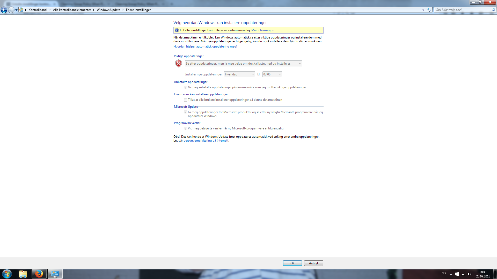
Task: Open the recent pages dropdown arrow
Action: [16, 10]
